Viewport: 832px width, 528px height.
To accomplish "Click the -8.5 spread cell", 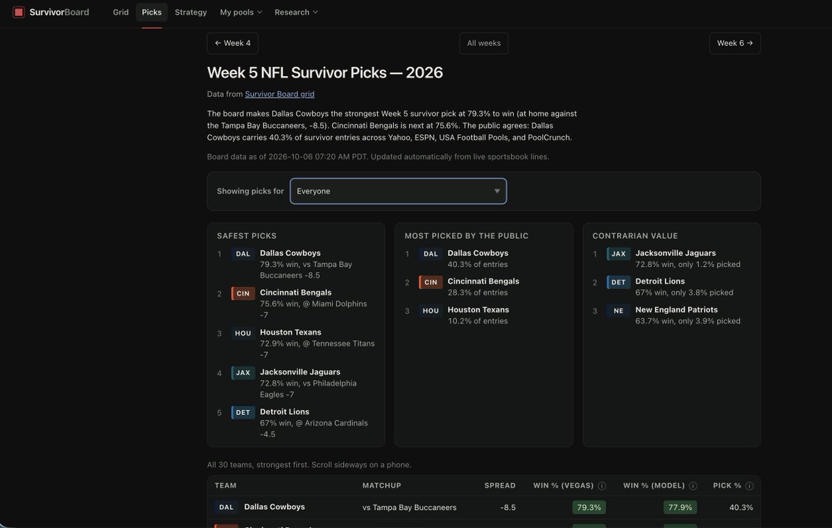I will pyautogui.click(x=508, y=507).
